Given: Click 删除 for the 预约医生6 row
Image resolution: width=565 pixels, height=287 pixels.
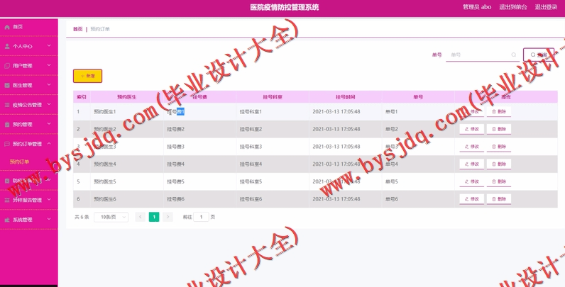Looking at the screenshot, I should pyautogui.click(x=499, y=199).
